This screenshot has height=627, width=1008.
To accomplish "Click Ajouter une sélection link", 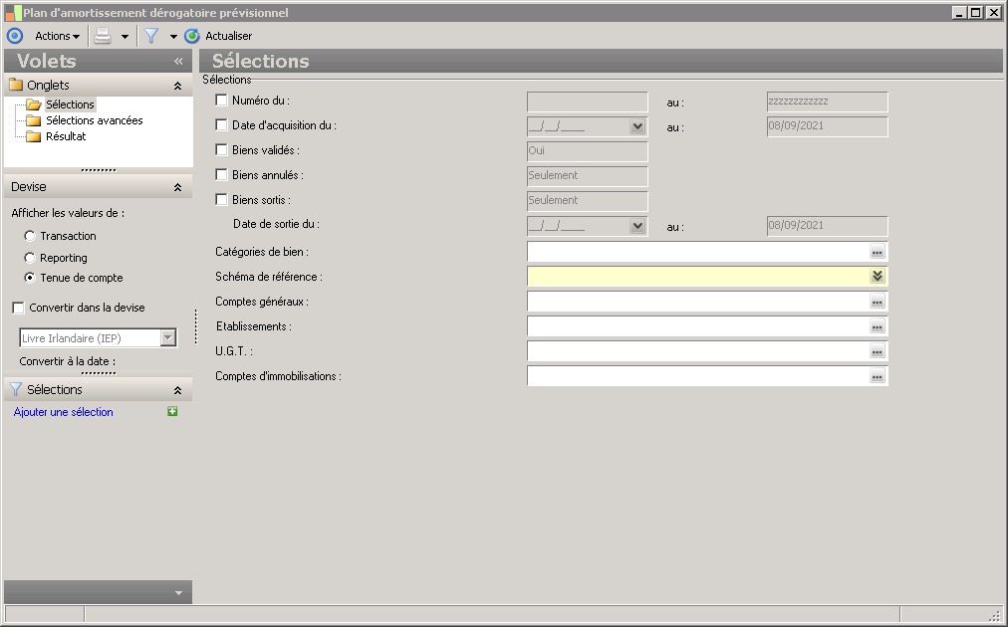I will tap(63, 412).
